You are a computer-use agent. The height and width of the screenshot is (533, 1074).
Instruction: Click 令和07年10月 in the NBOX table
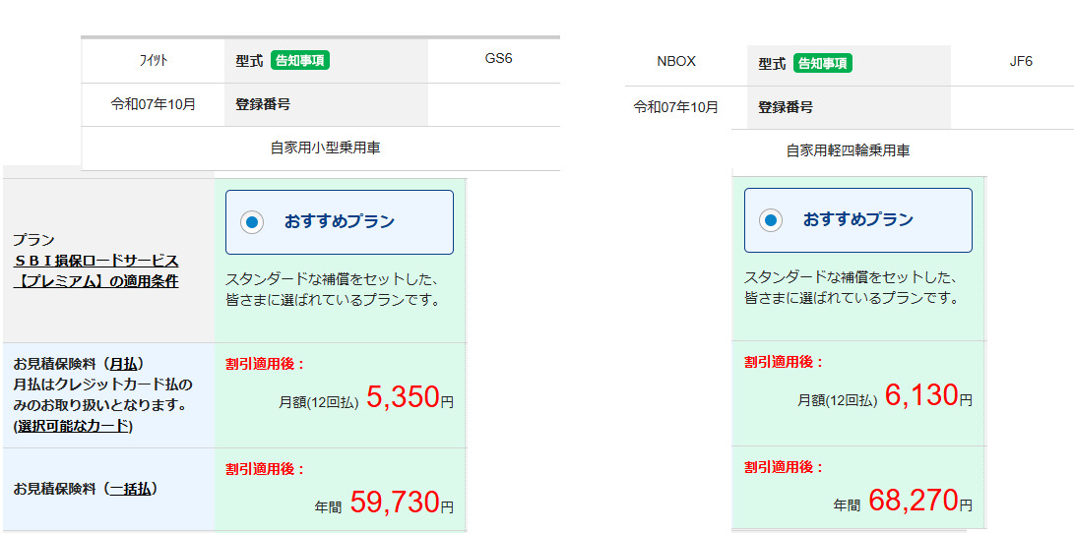pyautogui.click(x=675, y=107)
